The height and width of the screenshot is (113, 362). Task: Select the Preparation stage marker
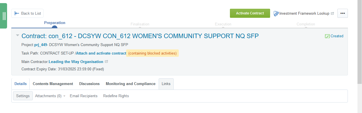pyautogui.click(x=55, y=27)
